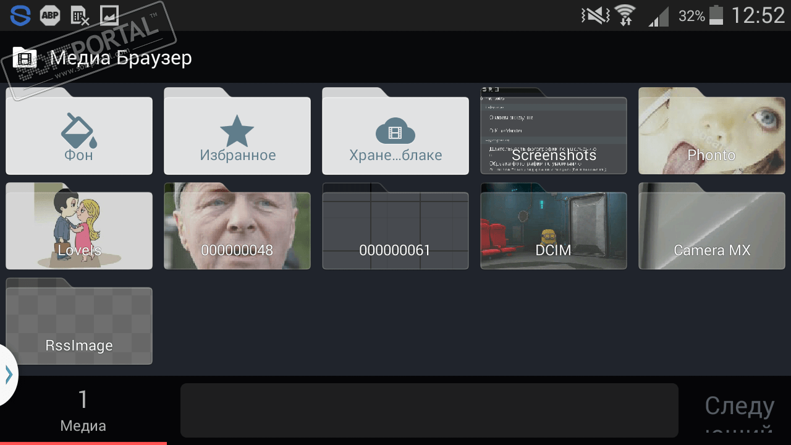791x445 pixels.
Task: Tap the Wi-Fi status icon
Action: coord(625,15)
